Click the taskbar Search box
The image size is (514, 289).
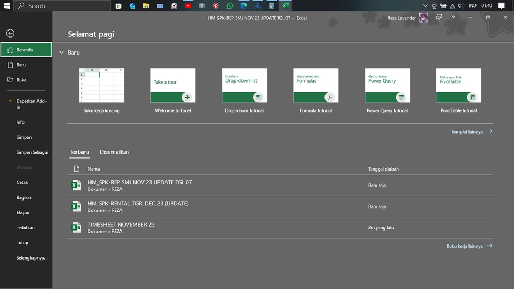coord(62,5)
